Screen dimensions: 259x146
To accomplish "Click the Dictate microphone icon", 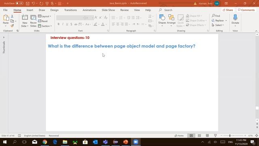I will point(235,17).
